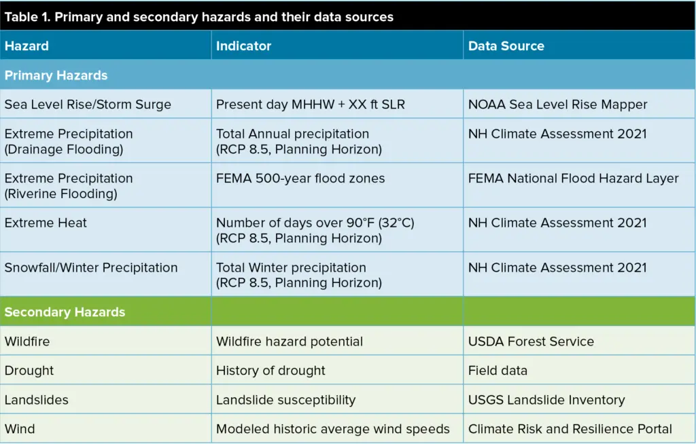696x444 pixels.
Task: Click the Wildfire hazard potential cell
Action: coord(337,341)
